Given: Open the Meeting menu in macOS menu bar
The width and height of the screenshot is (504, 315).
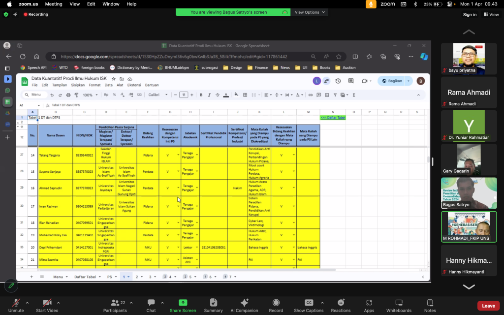Looking at the screenshot, I should pos(54,4).
